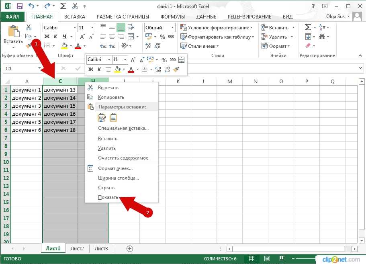The width and height of the screenshot is (366, 264).
Task: Click Sort and Filter icon in ribbon
Action: pyautogui.click(x=322, y=27)
